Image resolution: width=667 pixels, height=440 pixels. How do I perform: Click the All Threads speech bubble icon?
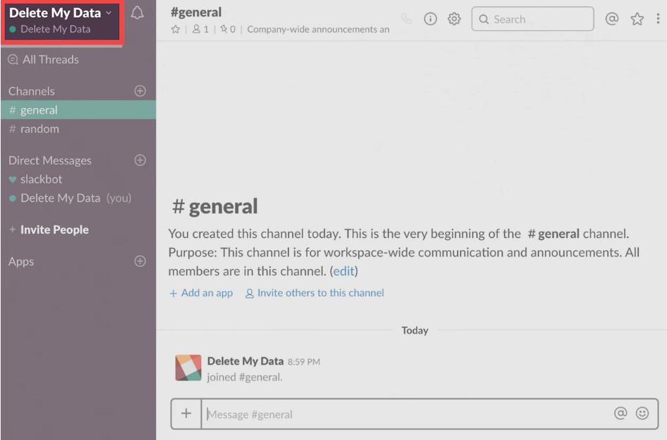[13, 59]
